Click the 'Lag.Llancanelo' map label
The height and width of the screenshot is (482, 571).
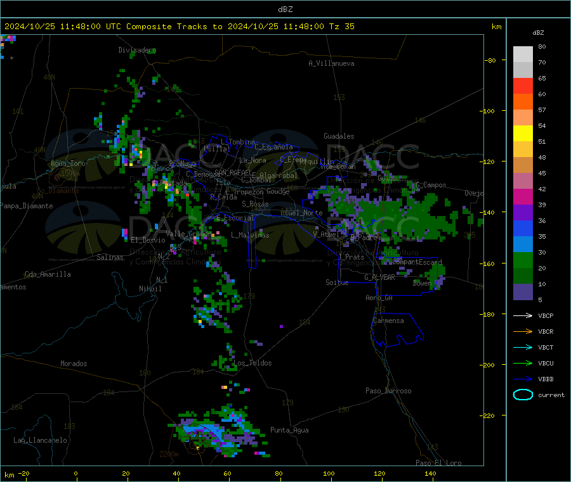pyautogui.click(x=41, y=440)
